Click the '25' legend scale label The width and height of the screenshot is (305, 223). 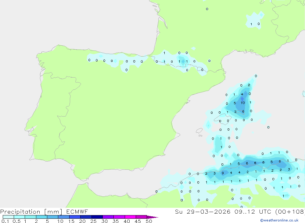pos(94,221)
